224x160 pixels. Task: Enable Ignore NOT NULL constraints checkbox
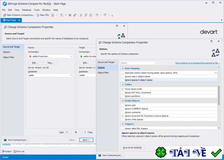[122, 93]
